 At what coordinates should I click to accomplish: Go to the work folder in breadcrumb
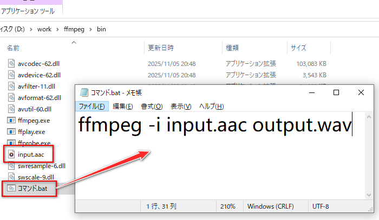pos(44,29)
